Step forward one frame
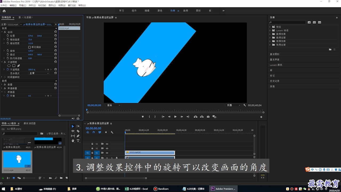 pyautogui.click(x=182, y=117)
